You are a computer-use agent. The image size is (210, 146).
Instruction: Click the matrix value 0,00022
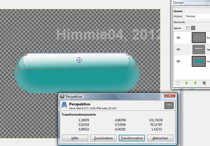[84, 129]
